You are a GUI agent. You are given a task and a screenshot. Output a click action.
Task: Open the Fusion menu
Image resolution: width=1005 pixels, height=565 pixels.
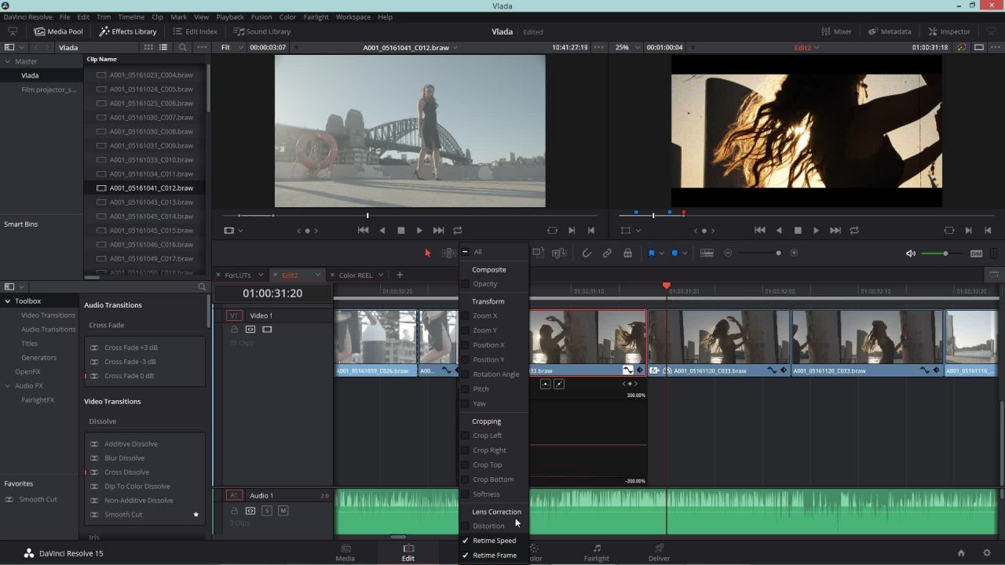point(261,16)
